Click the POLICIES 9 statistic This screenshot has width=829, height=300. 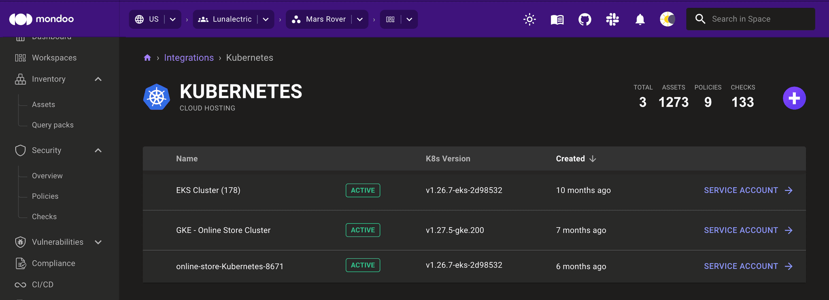[x=708, y=97]
